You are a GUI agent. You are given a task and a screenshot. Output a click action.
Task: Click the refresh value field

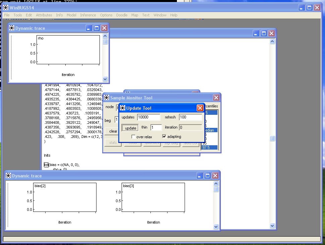pos(190,117)
